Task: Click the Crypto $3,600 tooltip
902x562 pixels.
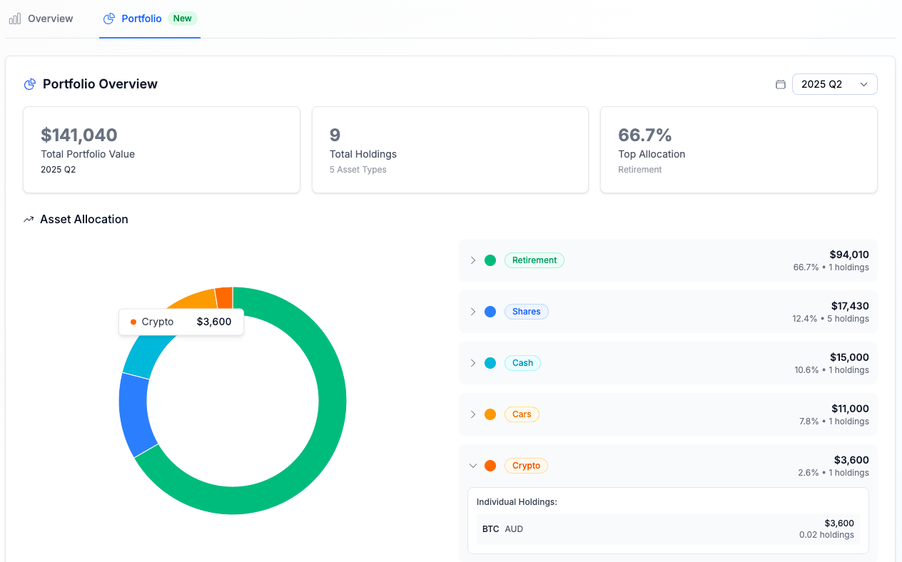Action: click(181, 322)
